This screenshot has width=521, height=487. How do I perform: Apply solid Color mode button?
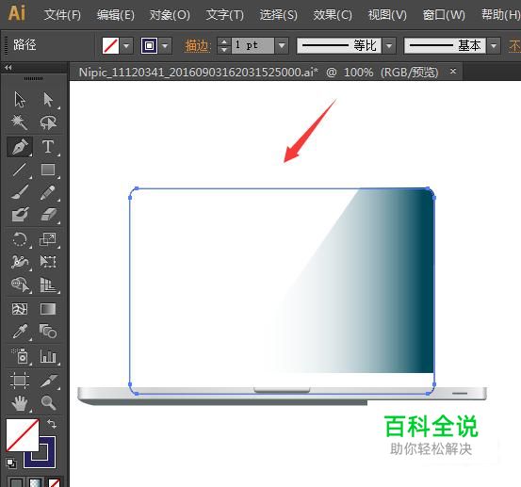tap(16, 482)
